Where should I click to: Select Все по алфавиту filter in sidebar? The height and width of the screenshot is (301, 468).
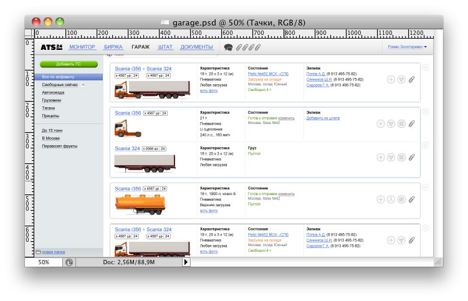pos(69,77)
